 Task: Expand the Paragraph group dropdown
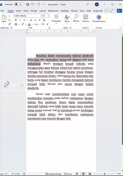[56, 19]
